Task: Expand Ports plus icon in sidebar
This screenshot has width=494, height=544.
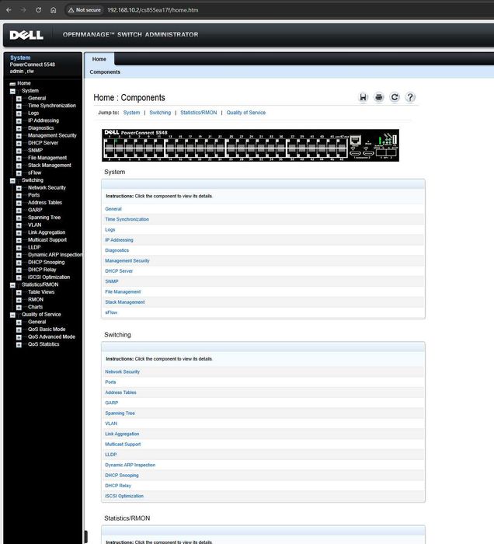Action: coord(19,196)
